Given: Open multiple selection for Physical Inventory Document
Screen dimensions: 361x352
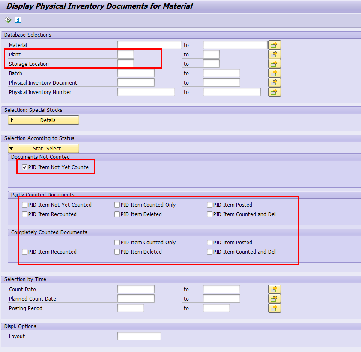Looking at the screenshot, I should (x=274, y=82).
